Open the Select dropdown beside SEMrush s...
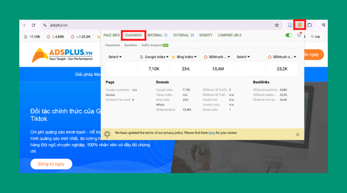The image size is (347, 193). tap(243, 57)
